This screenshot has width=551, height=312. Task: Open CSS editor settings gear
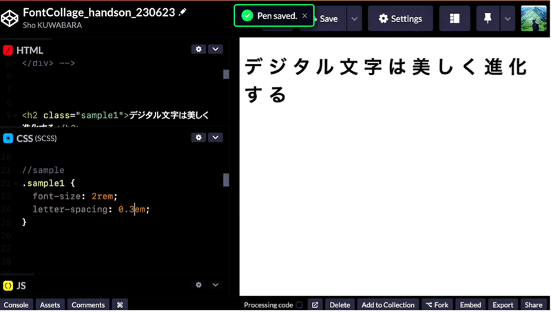198,137
